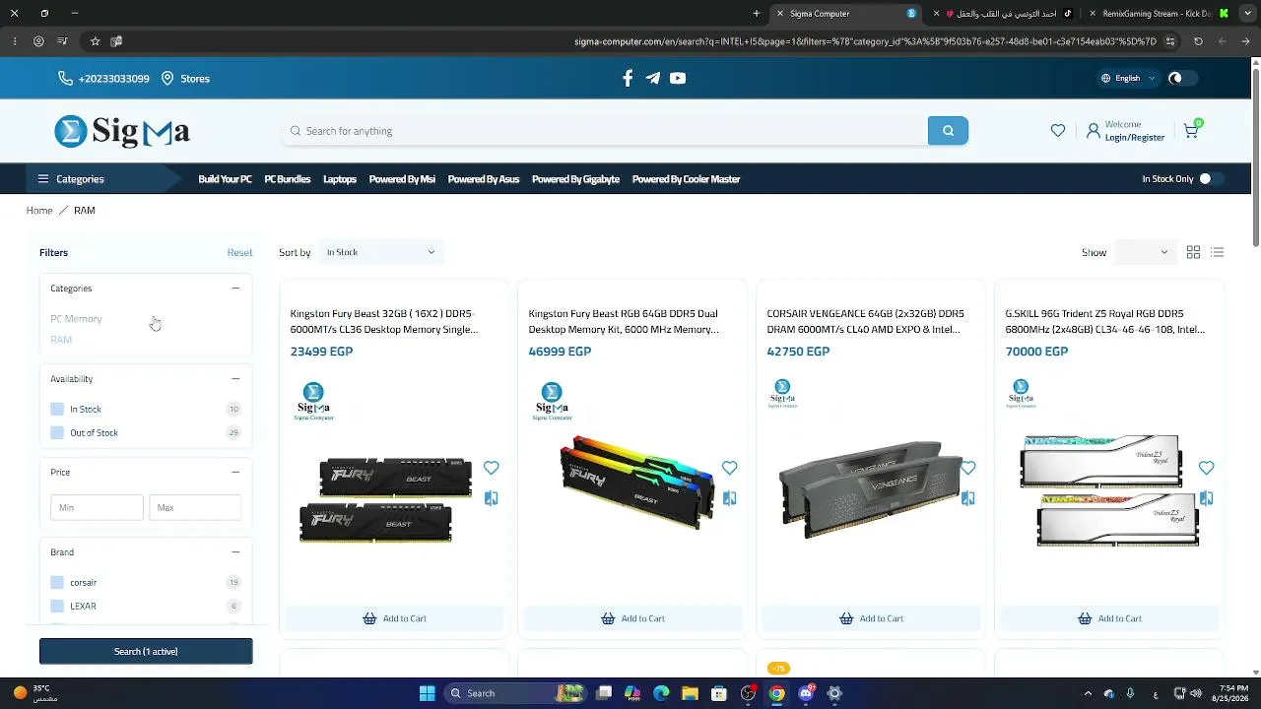Add CORSAIR VENGEANCE 64GB to cart
1261x709 pixels.
pos(871,618)
